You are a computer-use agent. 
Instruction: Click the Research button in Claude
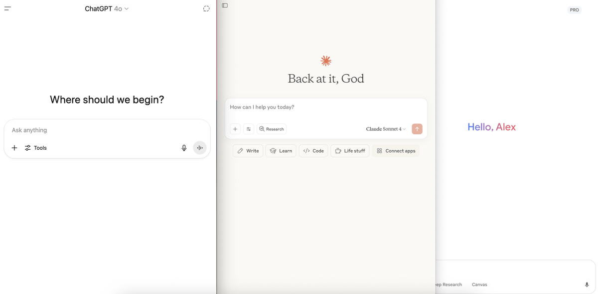[272, 129]
